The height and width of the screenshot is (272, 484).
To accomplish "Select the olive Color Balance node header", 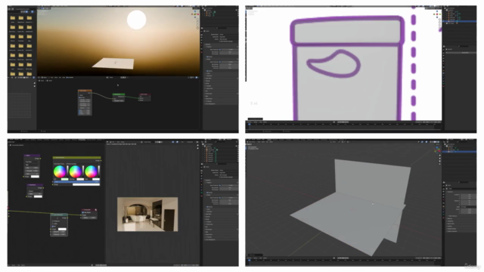I will [x=77, y=158].
